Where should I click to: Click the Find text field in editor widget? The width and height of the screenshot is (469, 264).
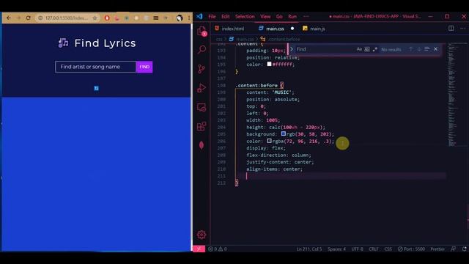point(325,49)
